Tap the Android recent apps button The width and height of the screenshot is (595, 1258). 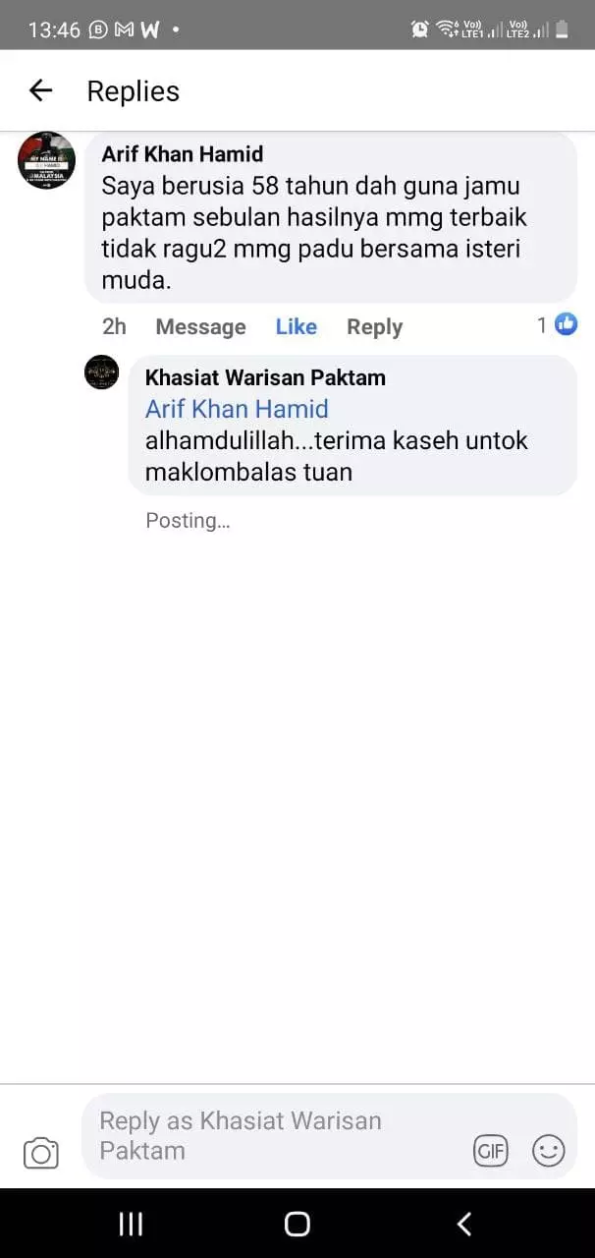tap(131, 1224)
